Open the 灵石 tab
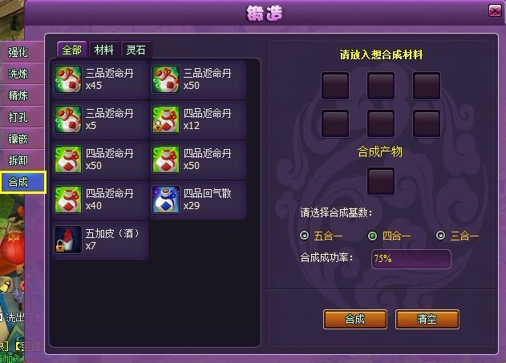506x363 pixels. click(x=136, y=50)
